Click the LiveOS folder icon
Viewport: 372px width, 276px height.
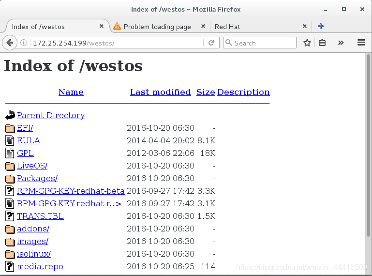(10, 166)
